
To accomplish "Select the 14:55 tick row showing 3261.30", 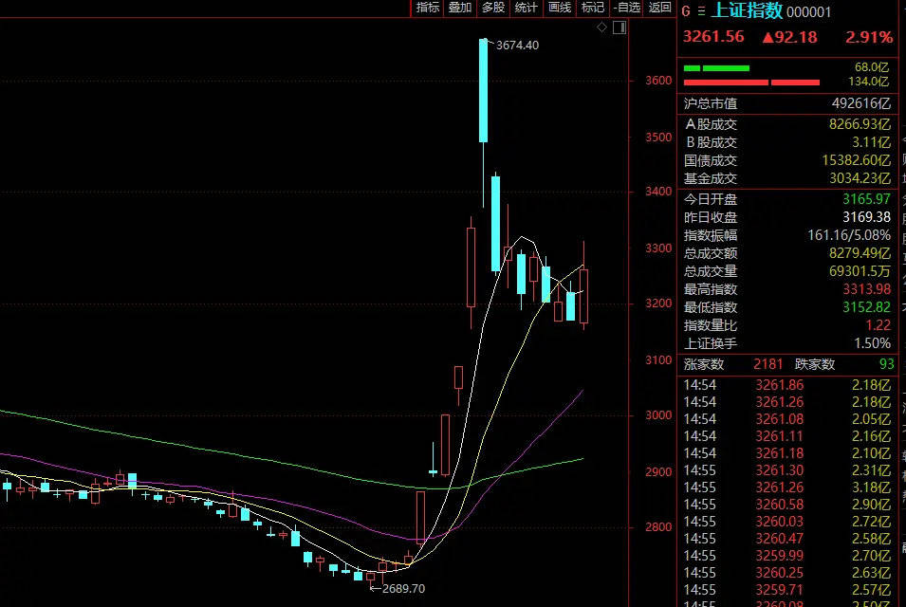I will point(778,470).
